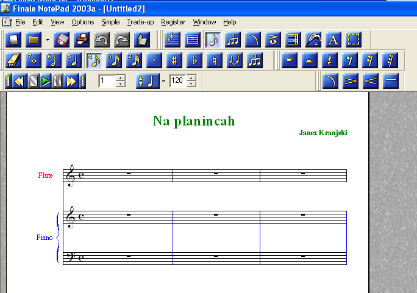Increase the tempo value with up arrow
This screenshot has width=417, height=293.
pyautogui.click(x=191, y=77)
